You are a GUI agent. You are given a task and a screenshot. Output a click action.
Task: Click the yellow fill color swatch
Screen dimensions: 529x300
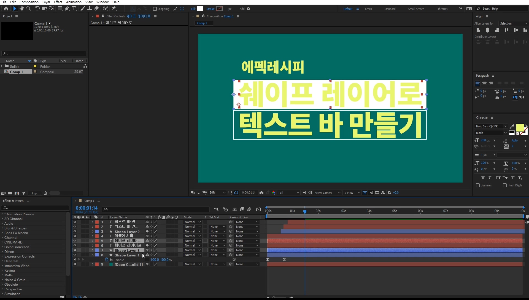[520, 127]
